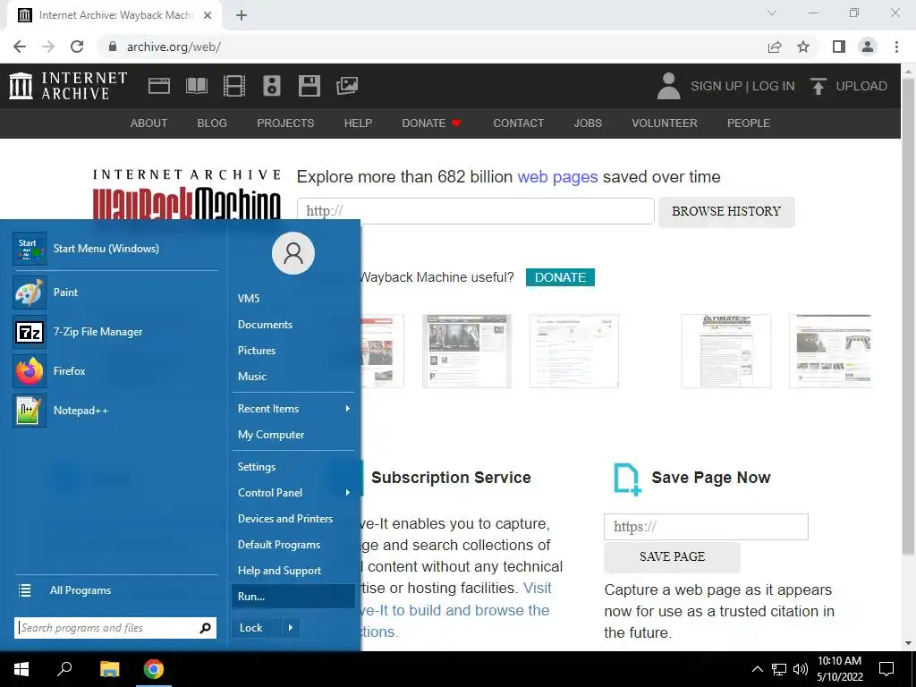Image resolution: width=916 pixels, height=687 pixels.
Task: Open the volume speaker tray icon
Action: [x=801, y=669]
